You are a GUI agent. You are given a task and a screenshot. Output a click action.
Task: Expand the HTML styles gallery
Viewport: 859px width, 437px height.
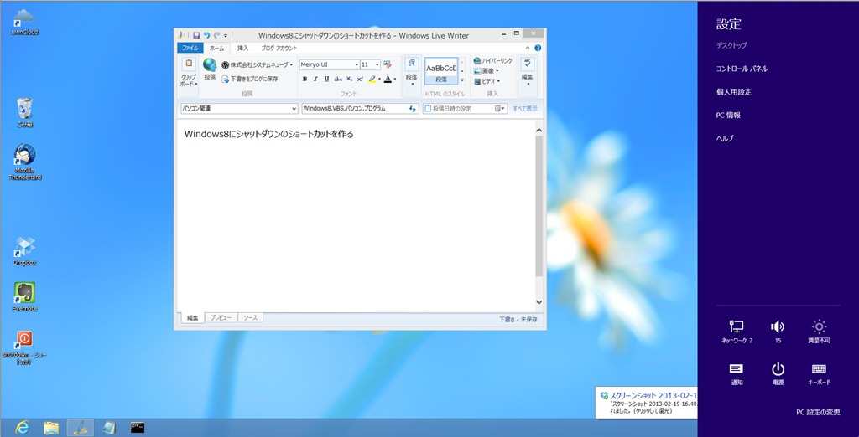462,81
